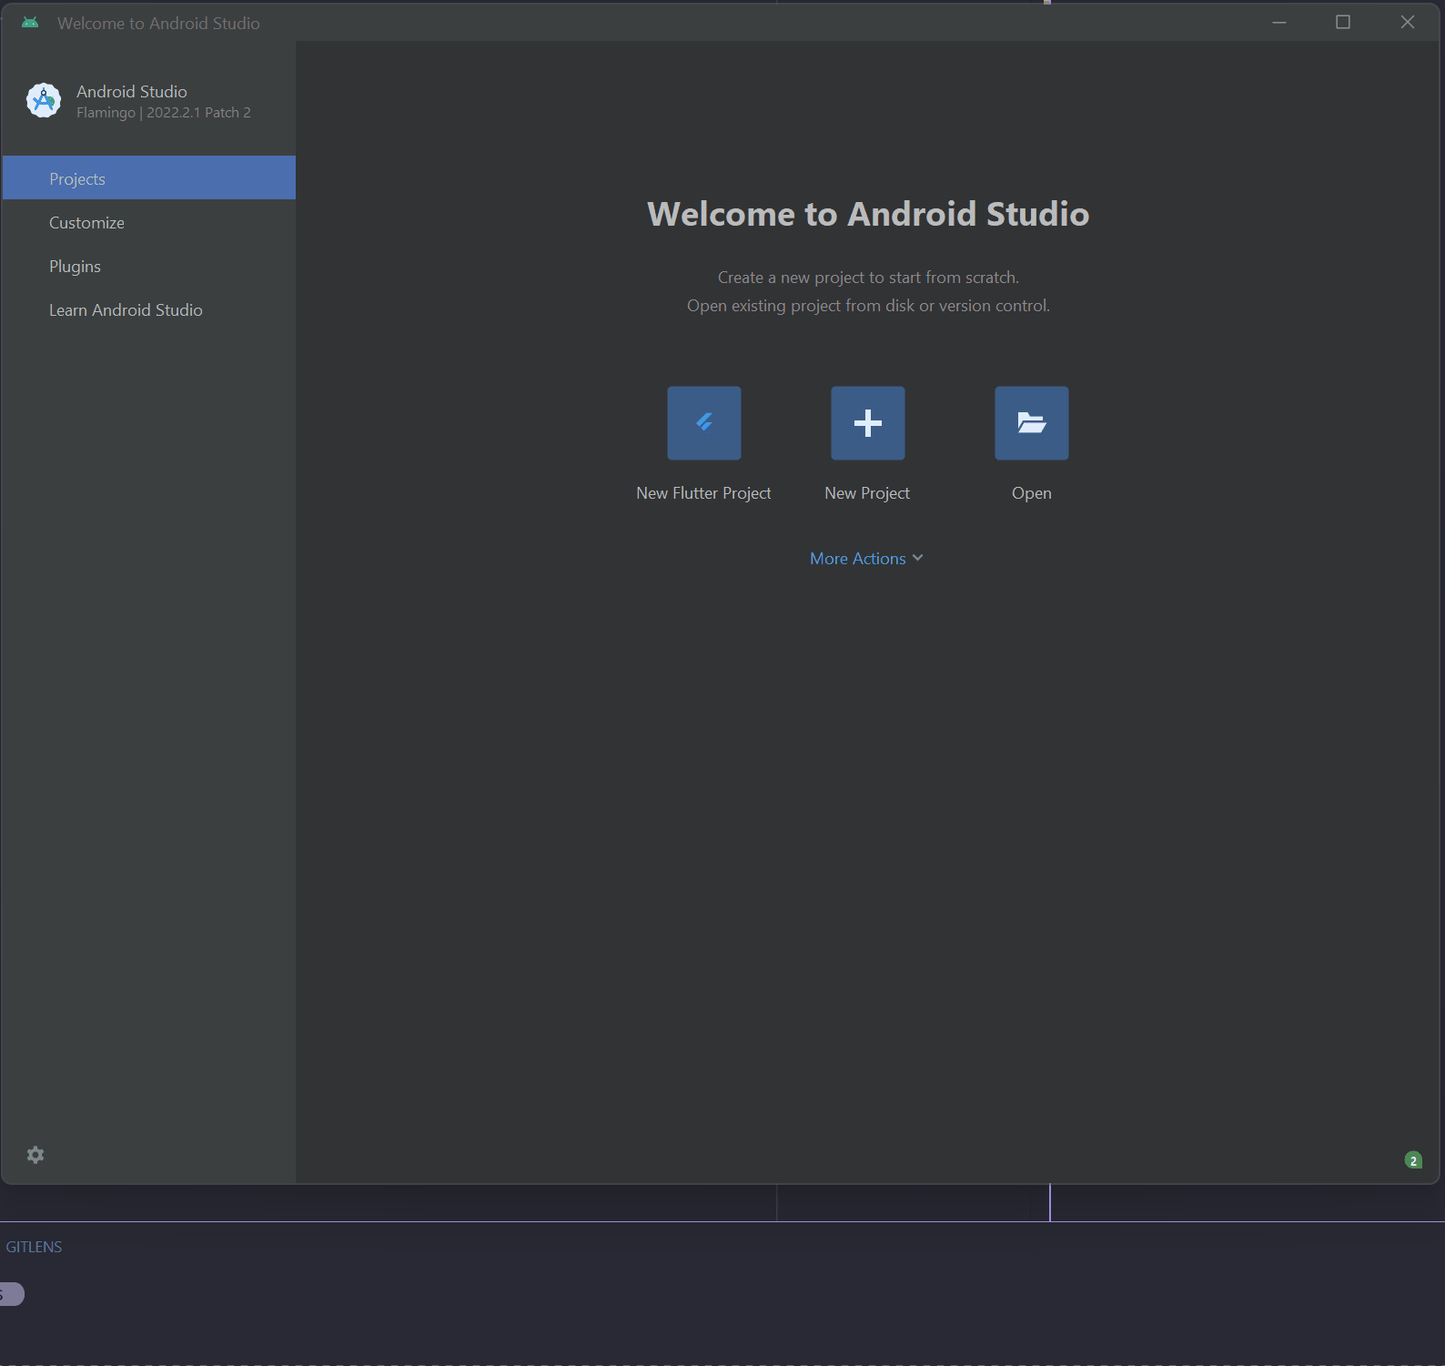Click the green notifications badge showing 2
1445x1366 pixels.
click(1413, 1160)
